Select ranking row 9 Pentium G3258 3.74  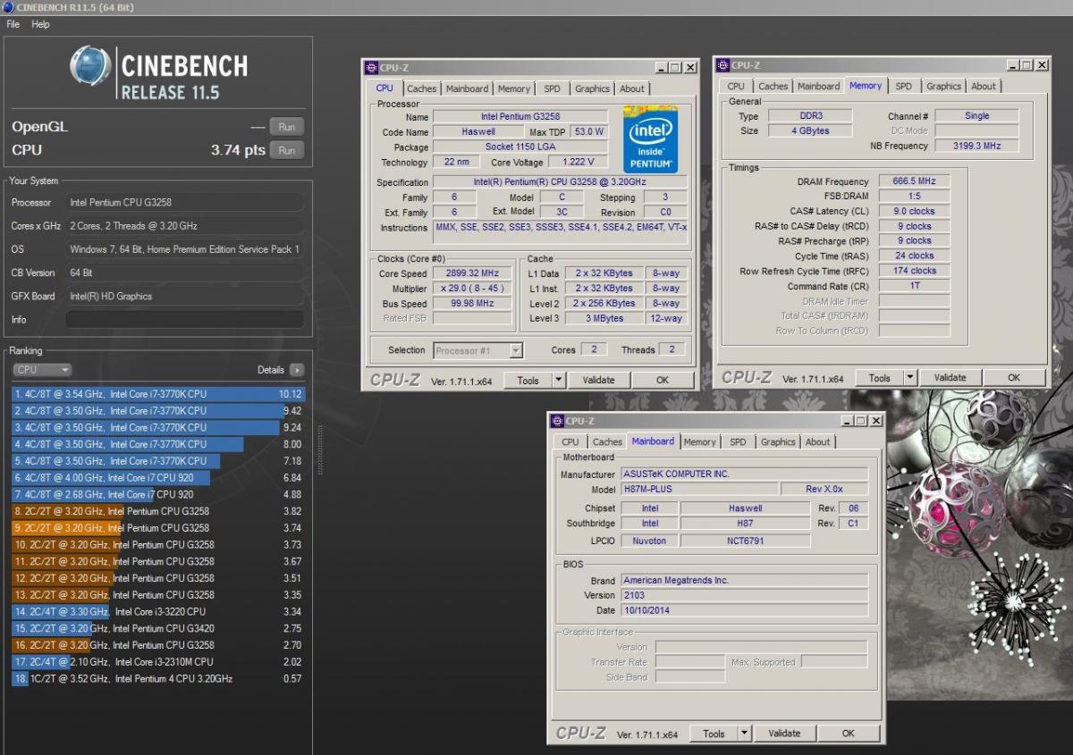pos(158,528)
